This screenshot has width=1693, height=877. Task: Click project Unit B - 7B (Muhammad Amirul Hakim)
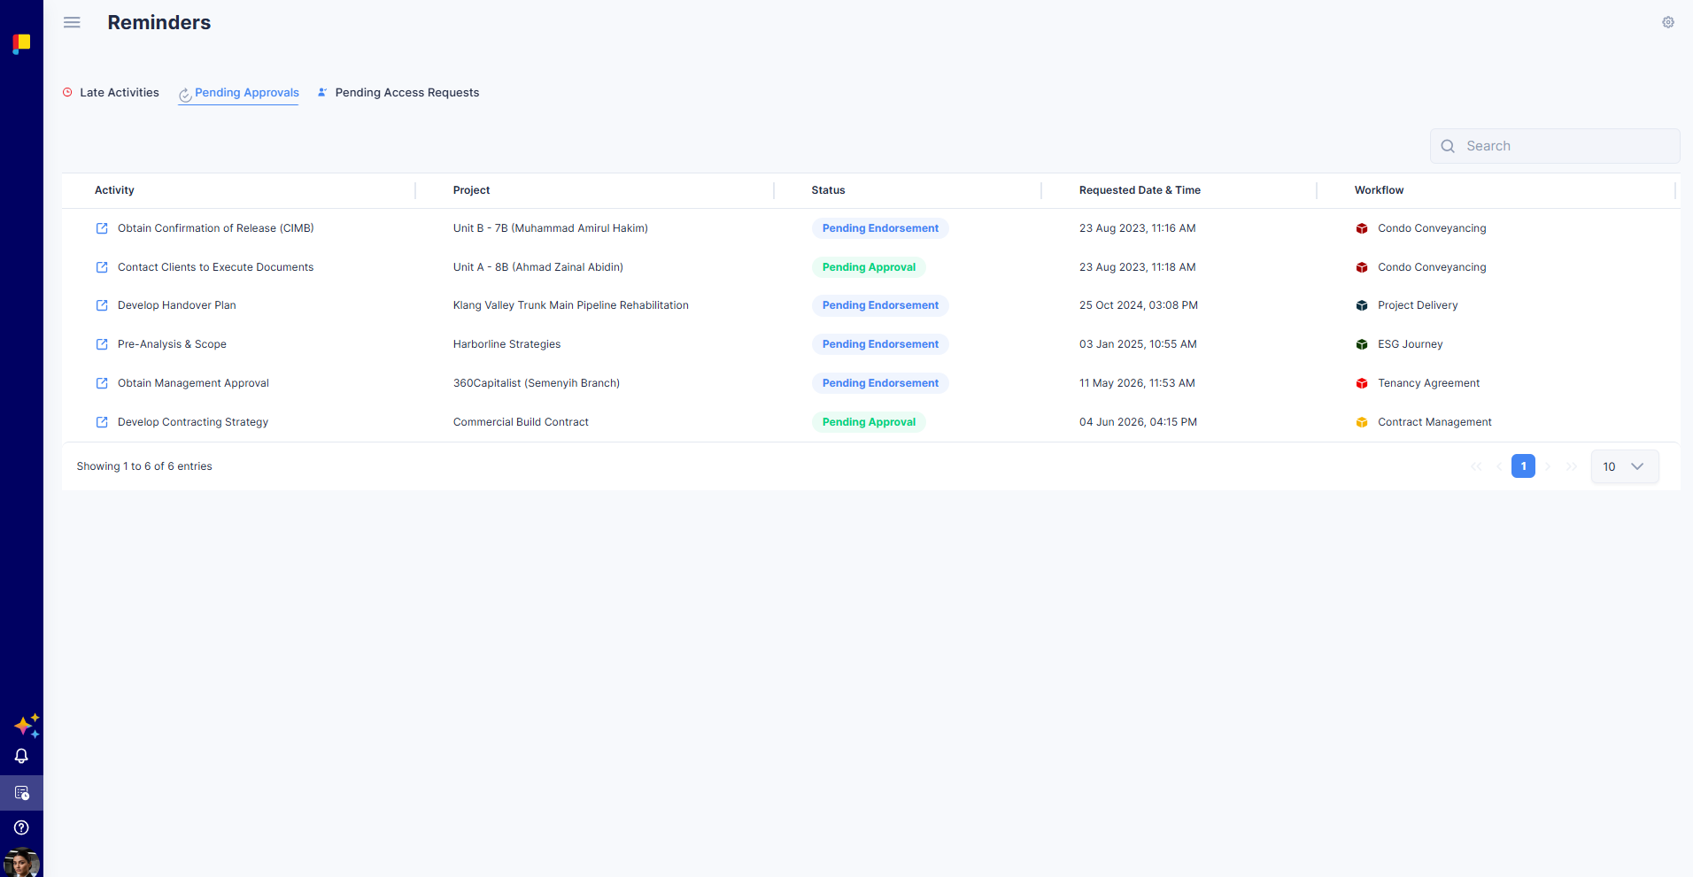pyautogui.click(x=551, y=228)
